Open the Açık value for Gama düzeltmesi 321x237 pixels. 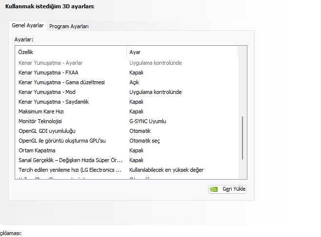click(x=134, y=82)
